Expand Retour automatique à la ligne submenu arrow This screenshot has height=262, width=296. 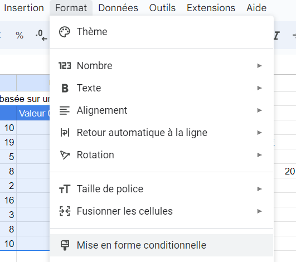(260, 133)
